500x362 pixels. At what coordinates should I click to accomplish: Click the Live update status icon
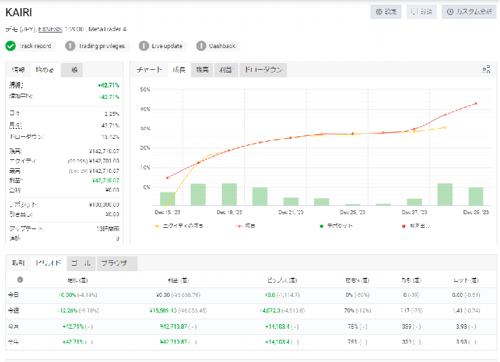[x=144, y=46]
